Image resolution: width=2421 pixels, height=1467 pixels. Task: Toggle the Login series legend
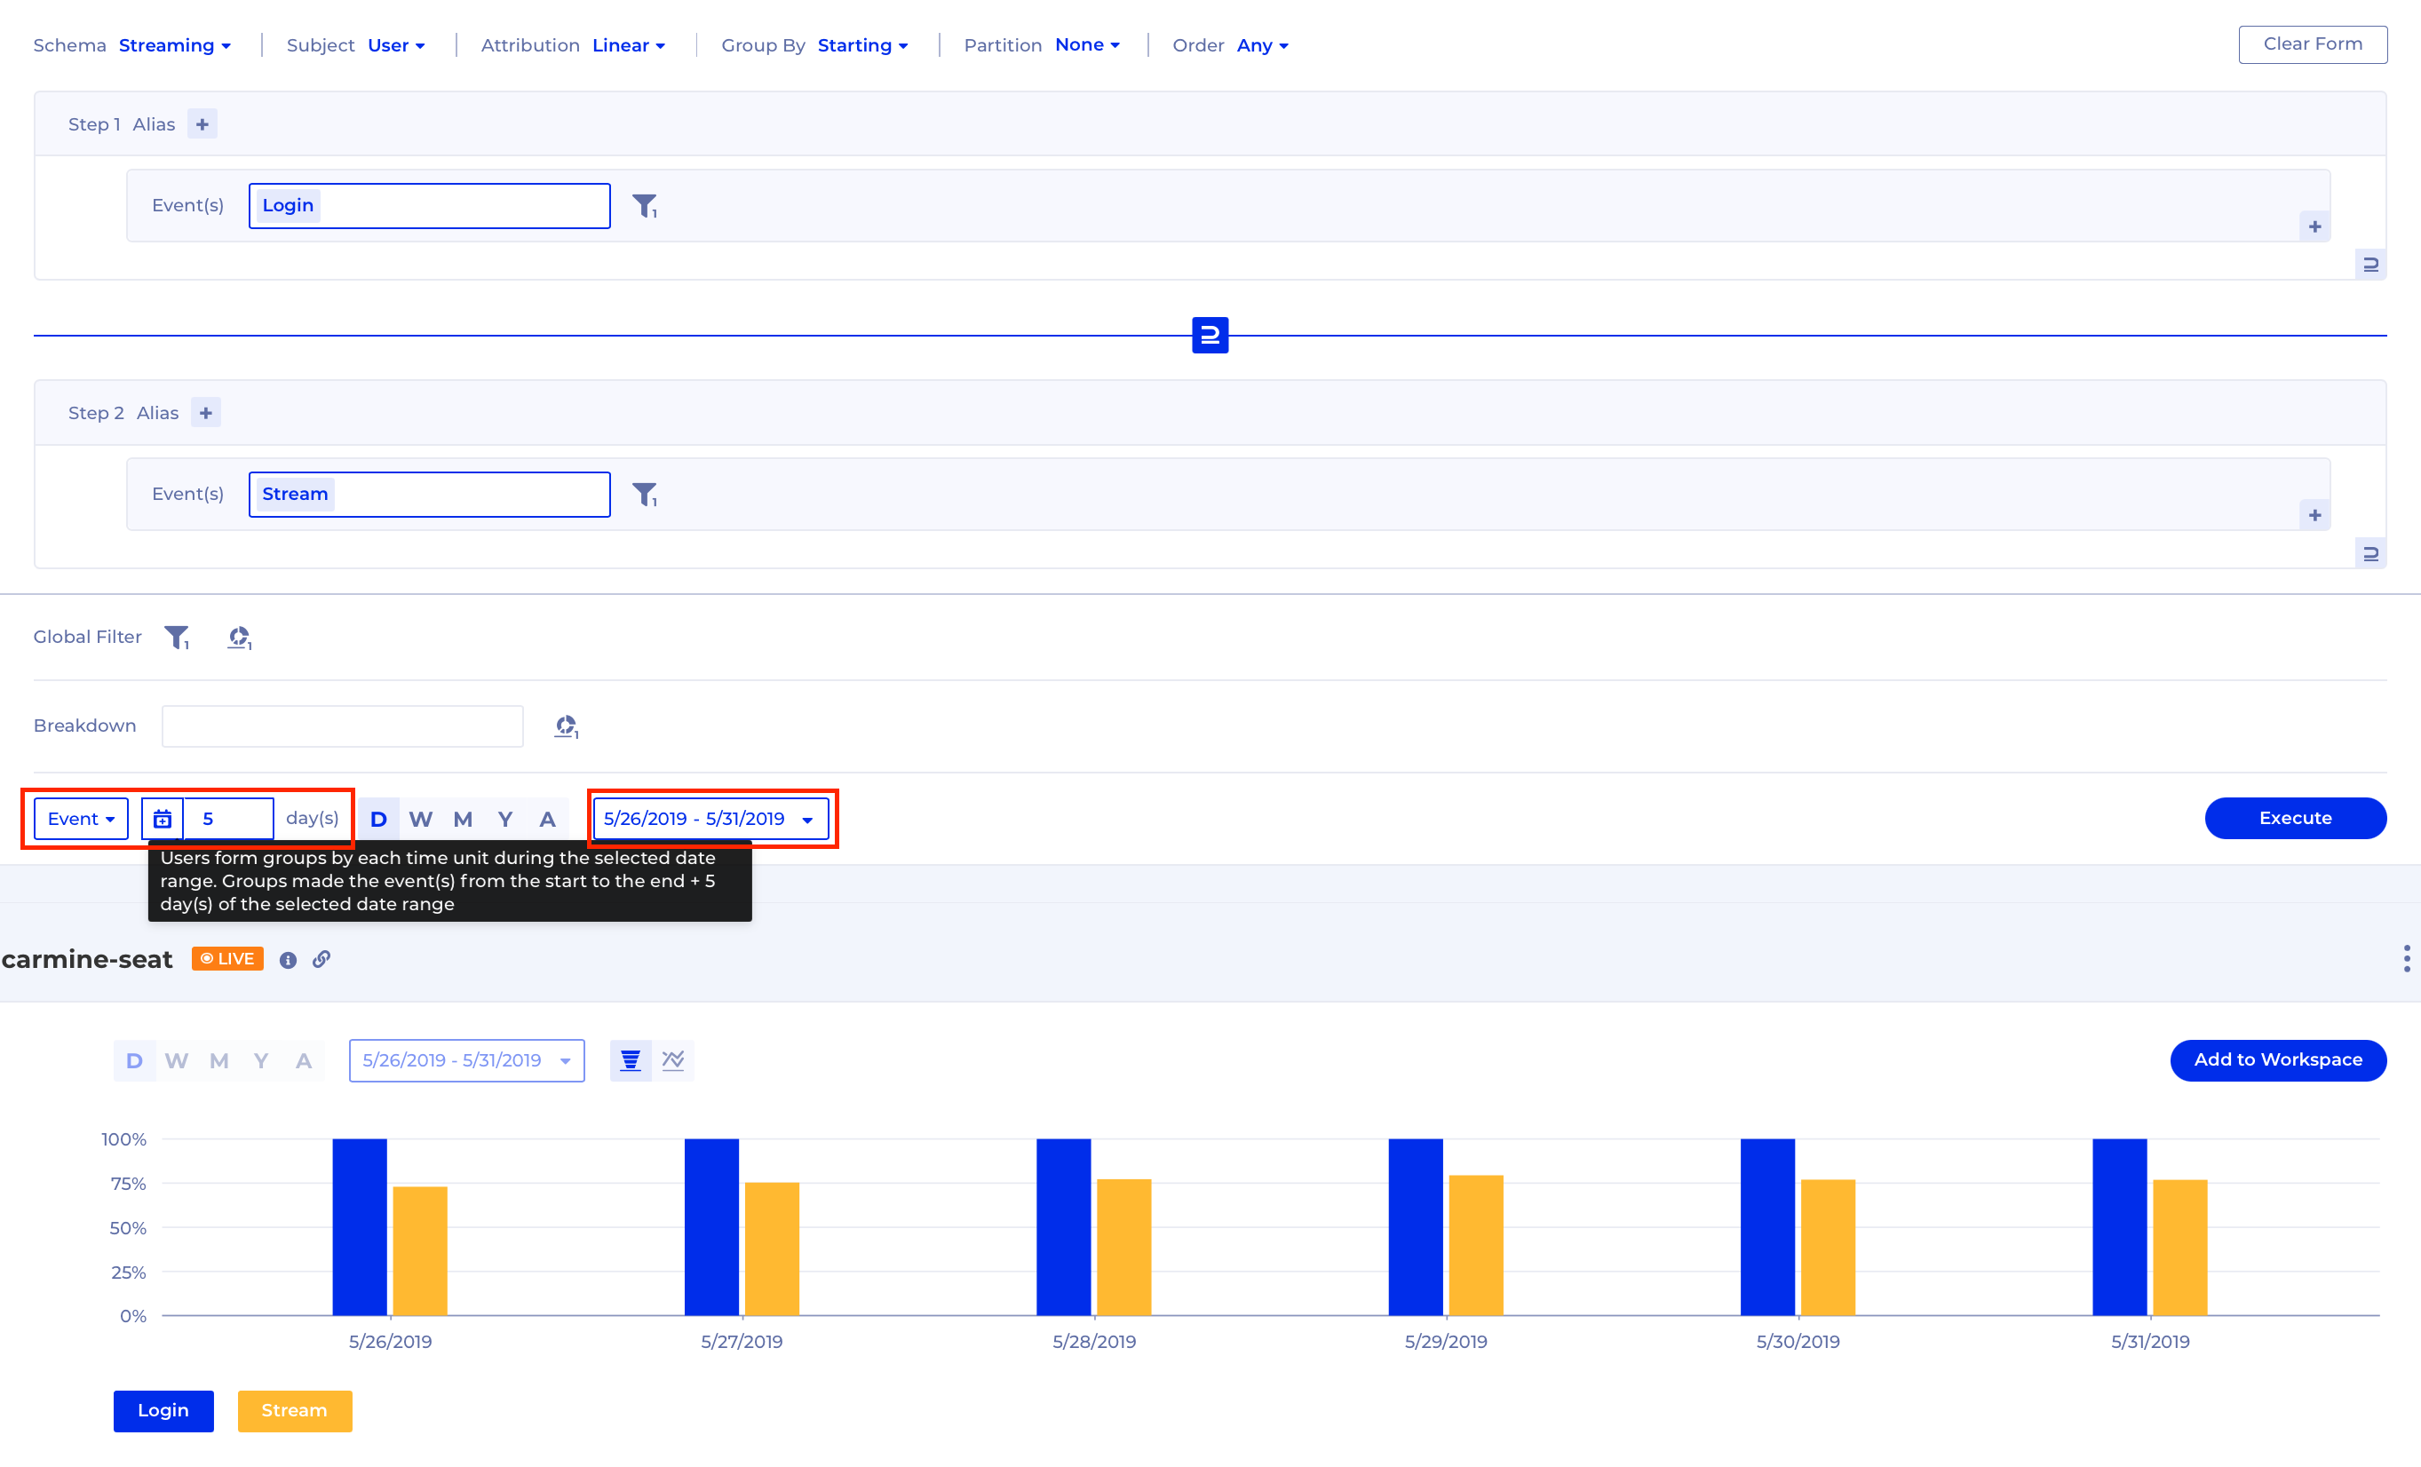coord(163,1410)
